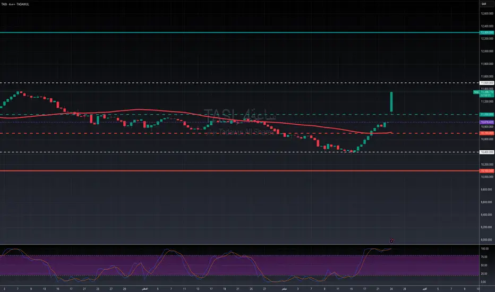
Task: Click the teal 12,300.000 axis label
Action: coord(487,32)
